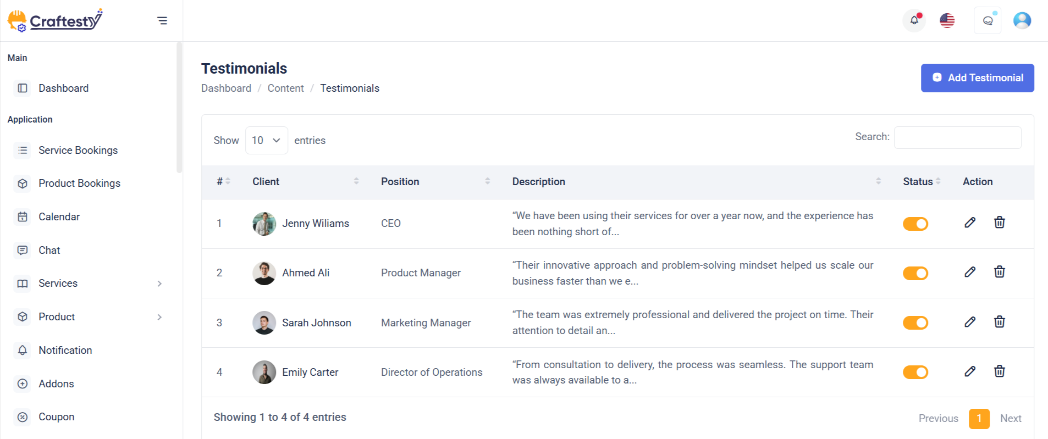The width and height of the screenshot is (1048, 439).
Task: Collapse sidebar with hamburger menu icon
Action: [x=162, y=21]
